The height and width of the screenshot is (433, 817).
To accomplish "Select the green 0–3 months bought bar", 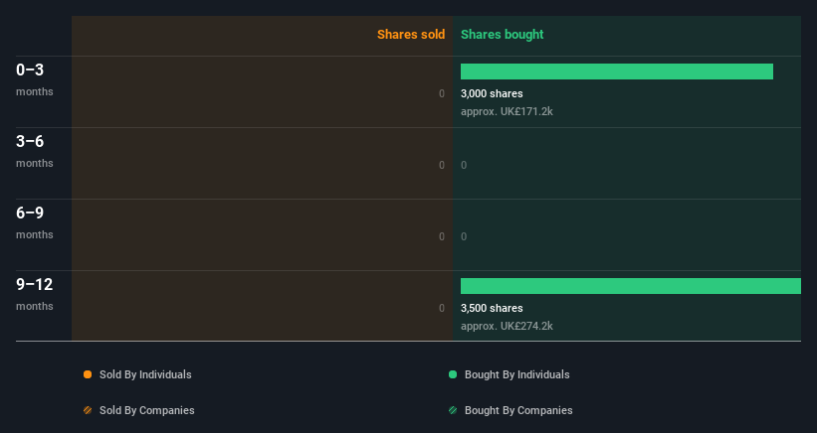I will click(x=617, y=72).
